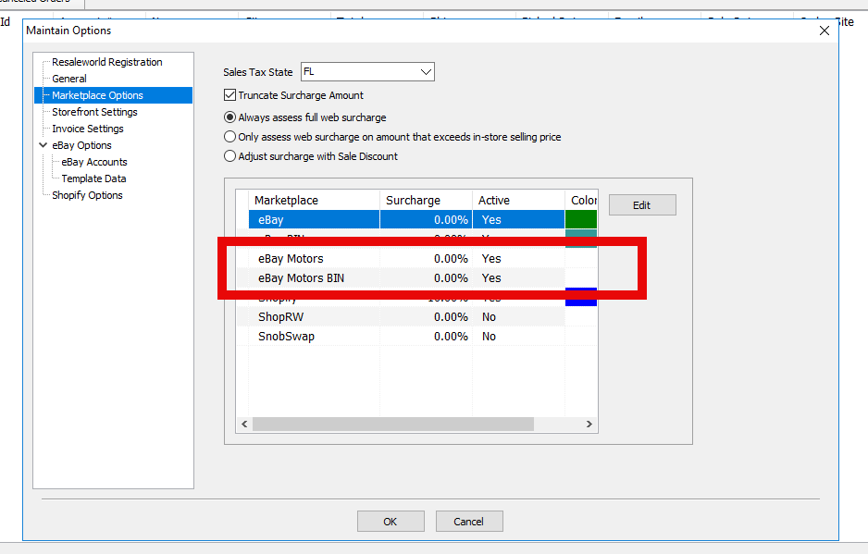
Task: Click the left arrow of the horizontal scrollbar
Action: pos(244,424)
